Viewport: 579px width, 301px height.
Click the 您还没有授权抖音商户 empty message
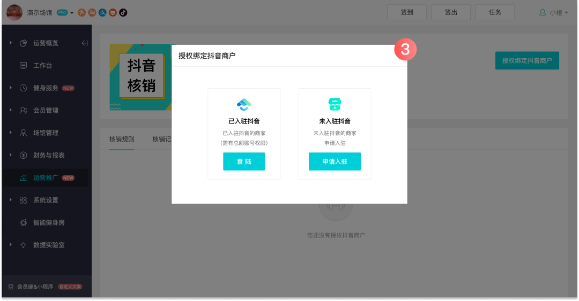tap(336, 235)
